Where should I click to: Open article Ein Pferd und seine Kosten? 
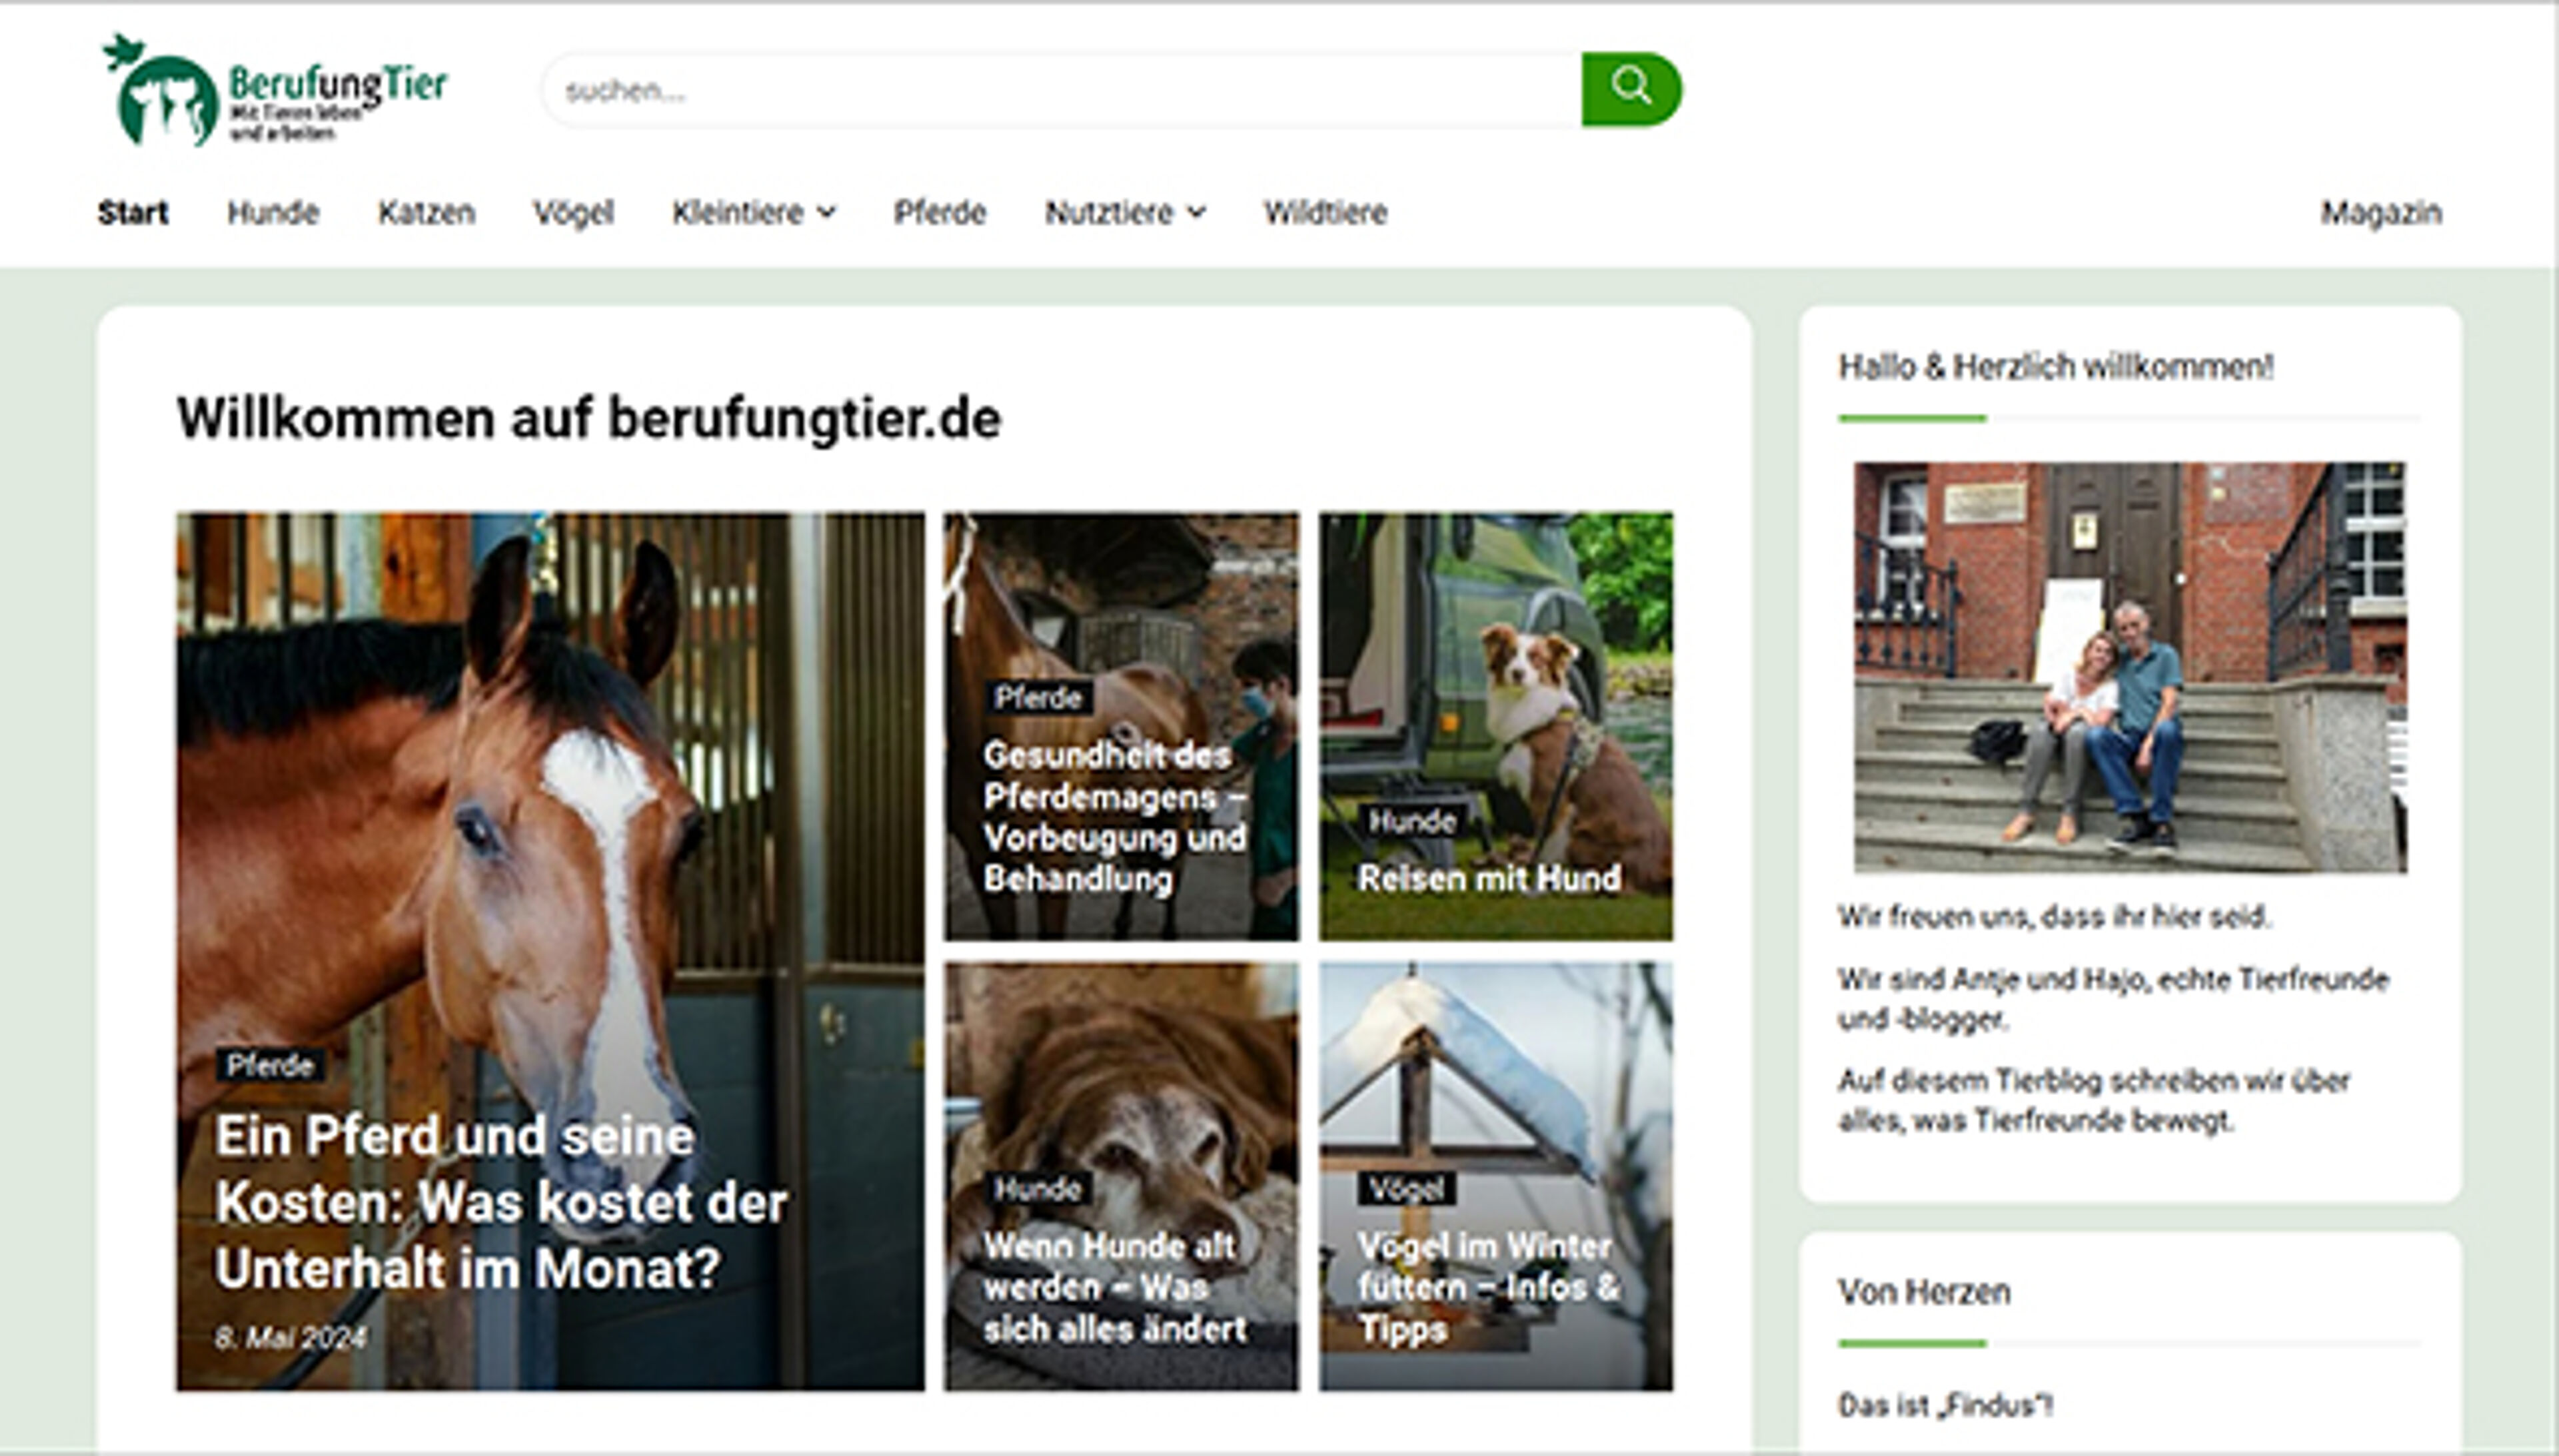click(x=500, y=1202)
